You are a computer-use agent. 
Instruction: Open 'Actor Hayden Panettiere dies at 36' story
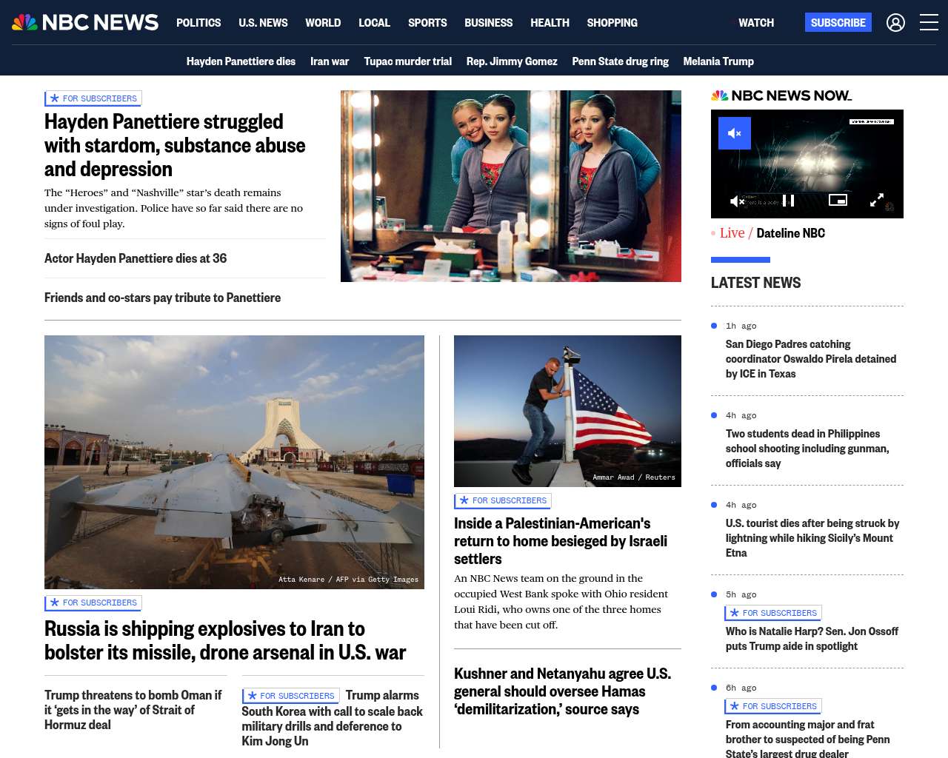136,258
